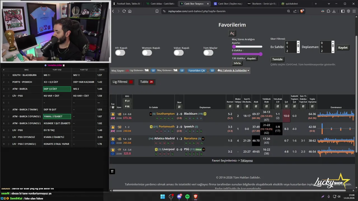Click the star favorite icon for Liverpool row
Viewport: 358px width, 201px height.
[x=113, y=150]
